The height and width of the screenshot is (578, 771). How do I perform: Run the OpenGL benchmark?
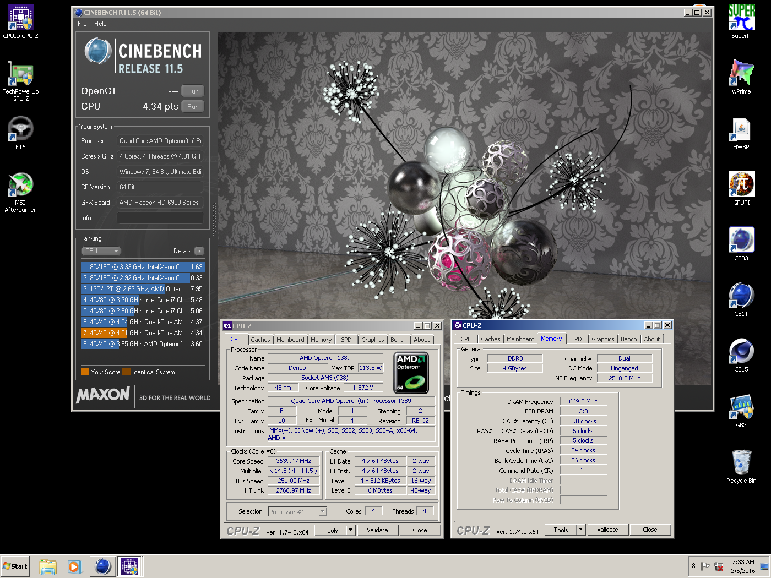193,91
